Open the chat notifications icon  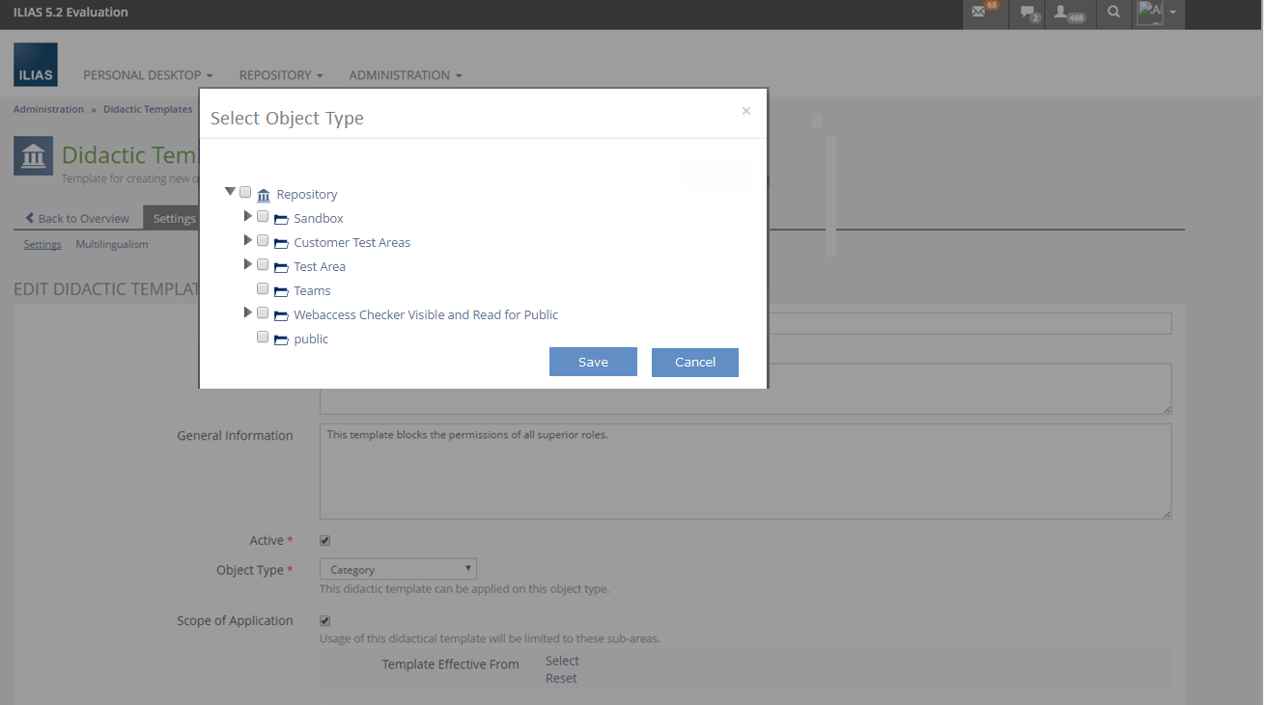[x=1028, y=13]
